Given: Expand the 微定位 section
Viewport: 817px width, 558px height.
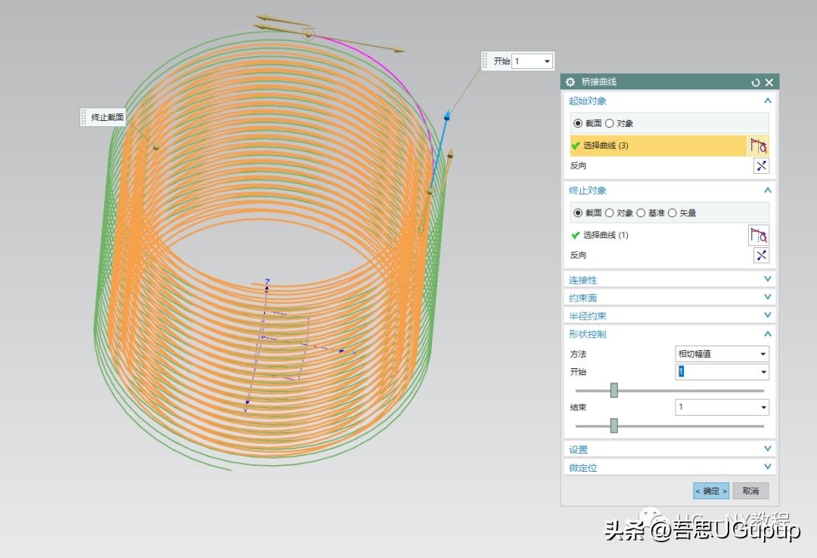Looking at the screenshot, I should 767,467.
